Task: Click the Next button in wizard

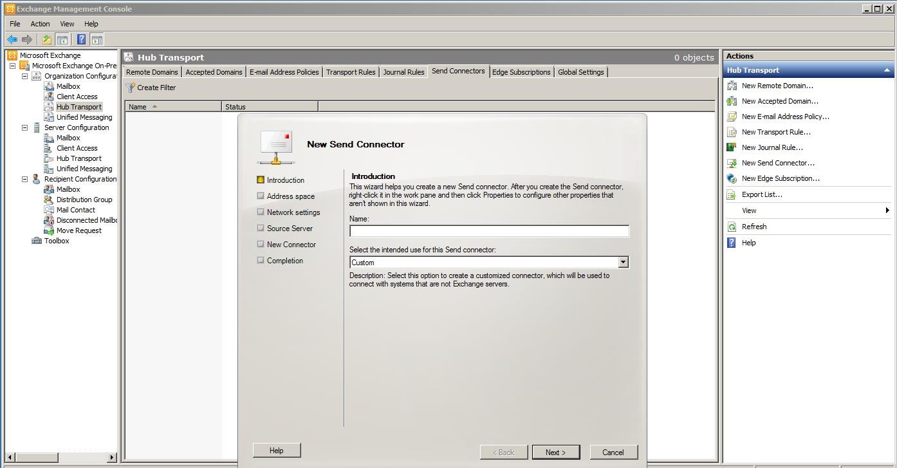Action: point(555,452)
